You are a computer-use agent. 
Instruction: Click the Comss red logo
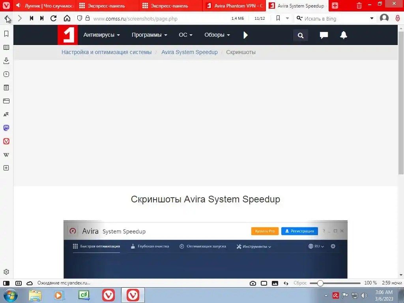tap(67, 35)
